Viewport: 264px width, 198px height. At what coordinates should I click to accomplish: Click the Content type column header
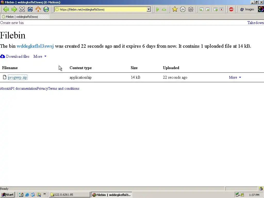click(81, 68)
